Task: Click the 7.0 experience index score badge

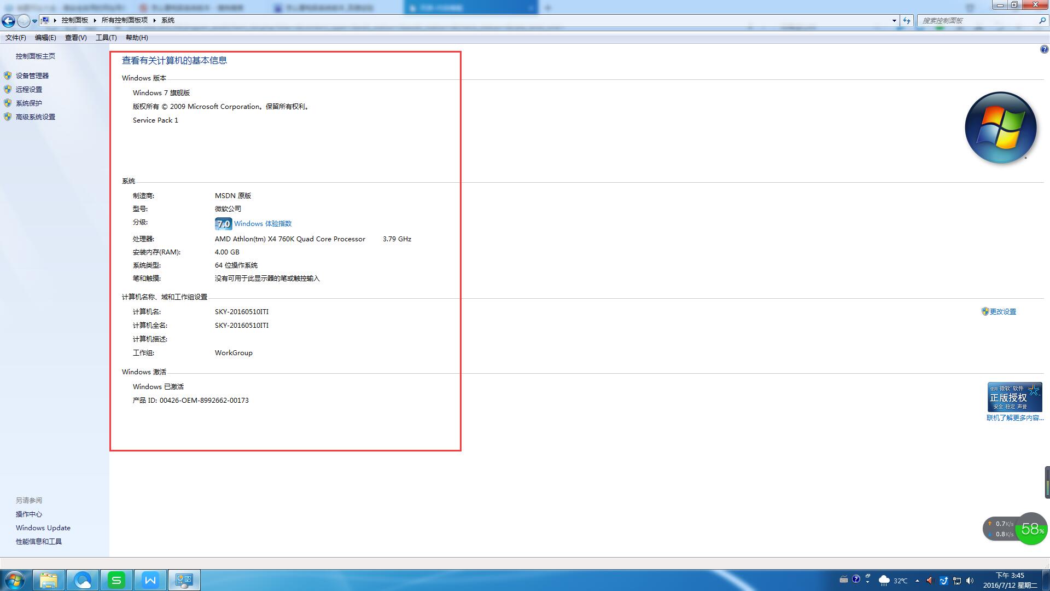Action: 223,223
